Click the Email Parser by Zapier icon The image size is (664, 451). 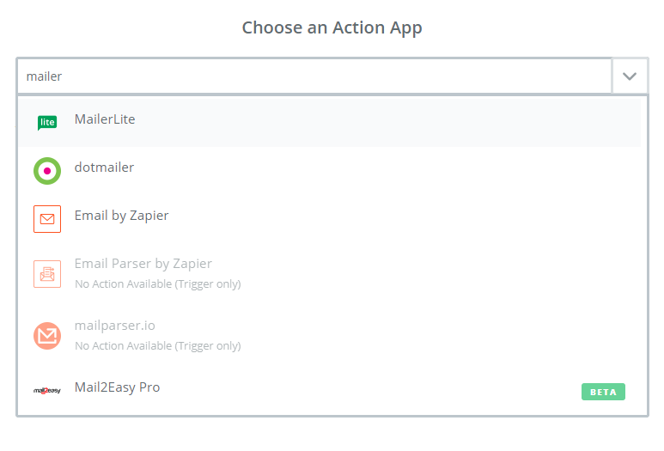coord(47,274)
